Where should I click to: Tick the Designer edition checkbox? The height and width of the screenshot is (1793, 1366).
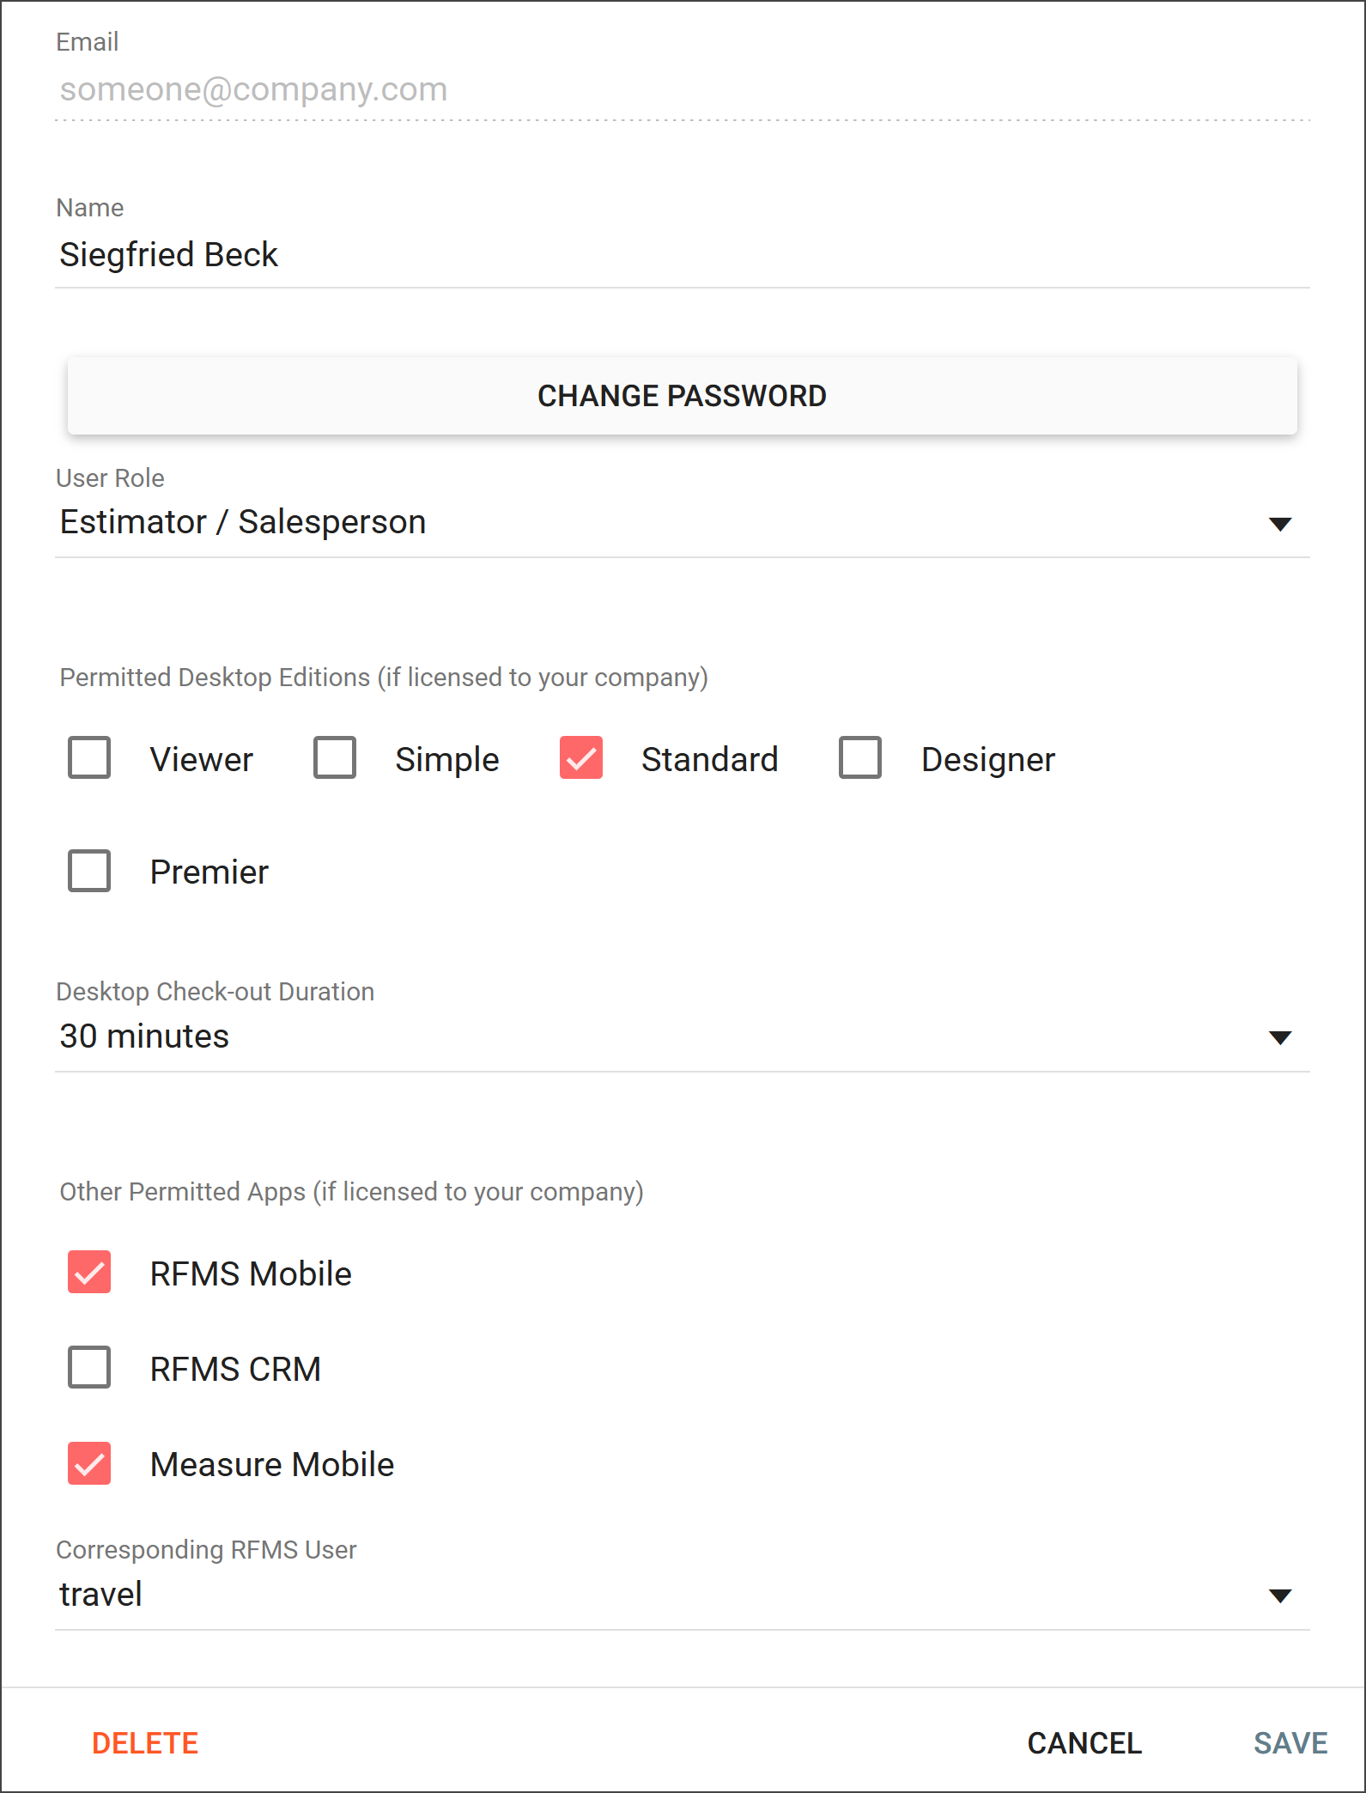click(860, 758)
